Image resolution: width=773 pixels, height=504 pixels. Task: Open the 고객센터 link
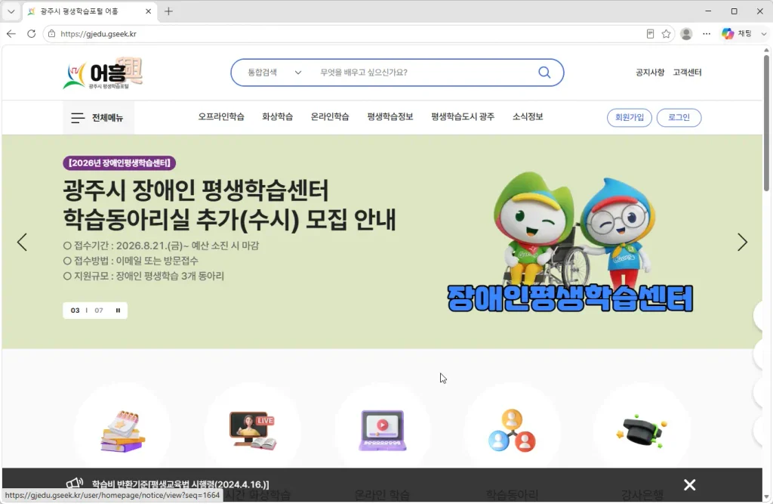tap(687, 72)
